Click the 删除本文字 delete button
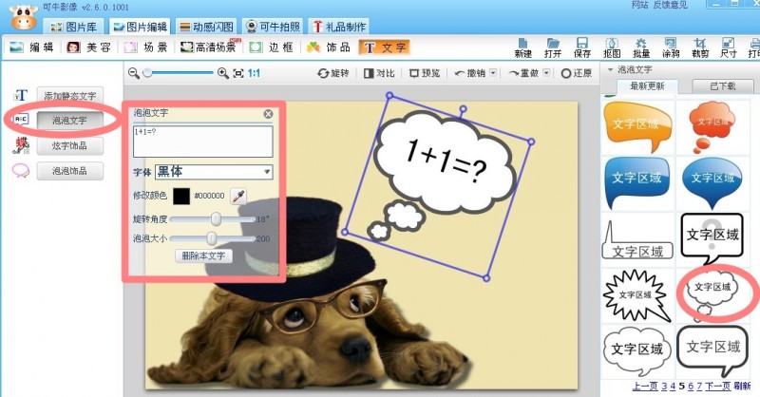 tap(203, 255)
